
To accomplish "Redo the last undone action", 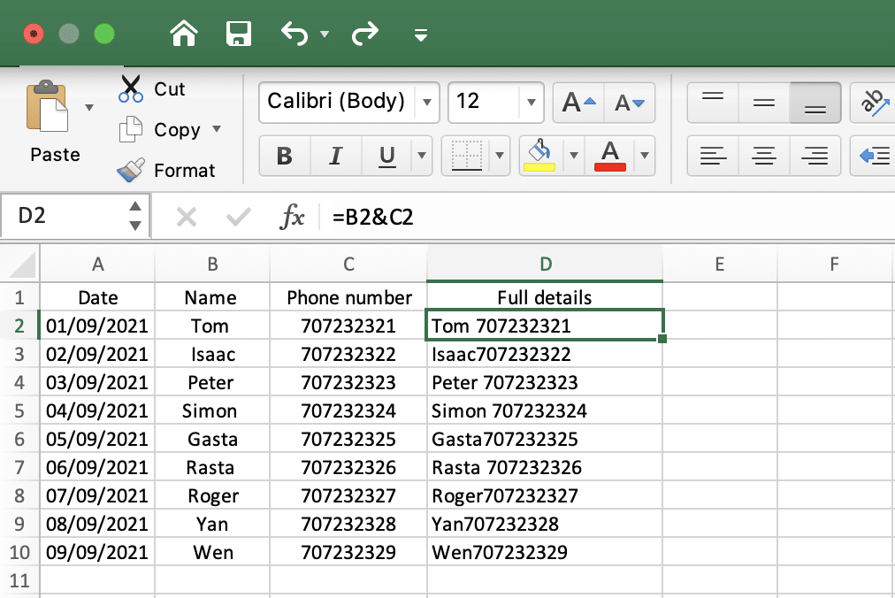I will pos(364,34).
